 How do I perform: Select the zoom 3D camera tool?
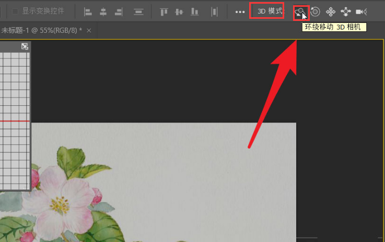[x=361, y=11]
